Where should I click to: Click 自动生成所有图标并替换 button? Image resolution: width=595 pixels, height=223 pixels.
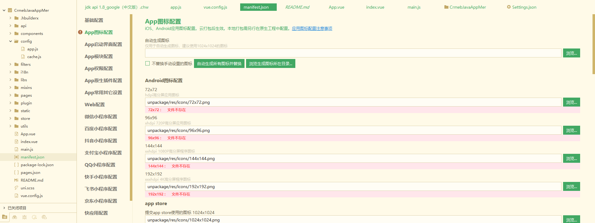coord(219,64)
